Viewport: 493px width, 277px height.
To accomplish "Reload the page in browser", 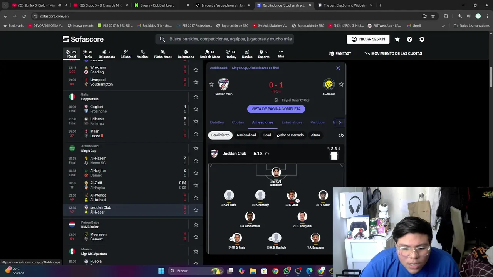I will (24, 16).
